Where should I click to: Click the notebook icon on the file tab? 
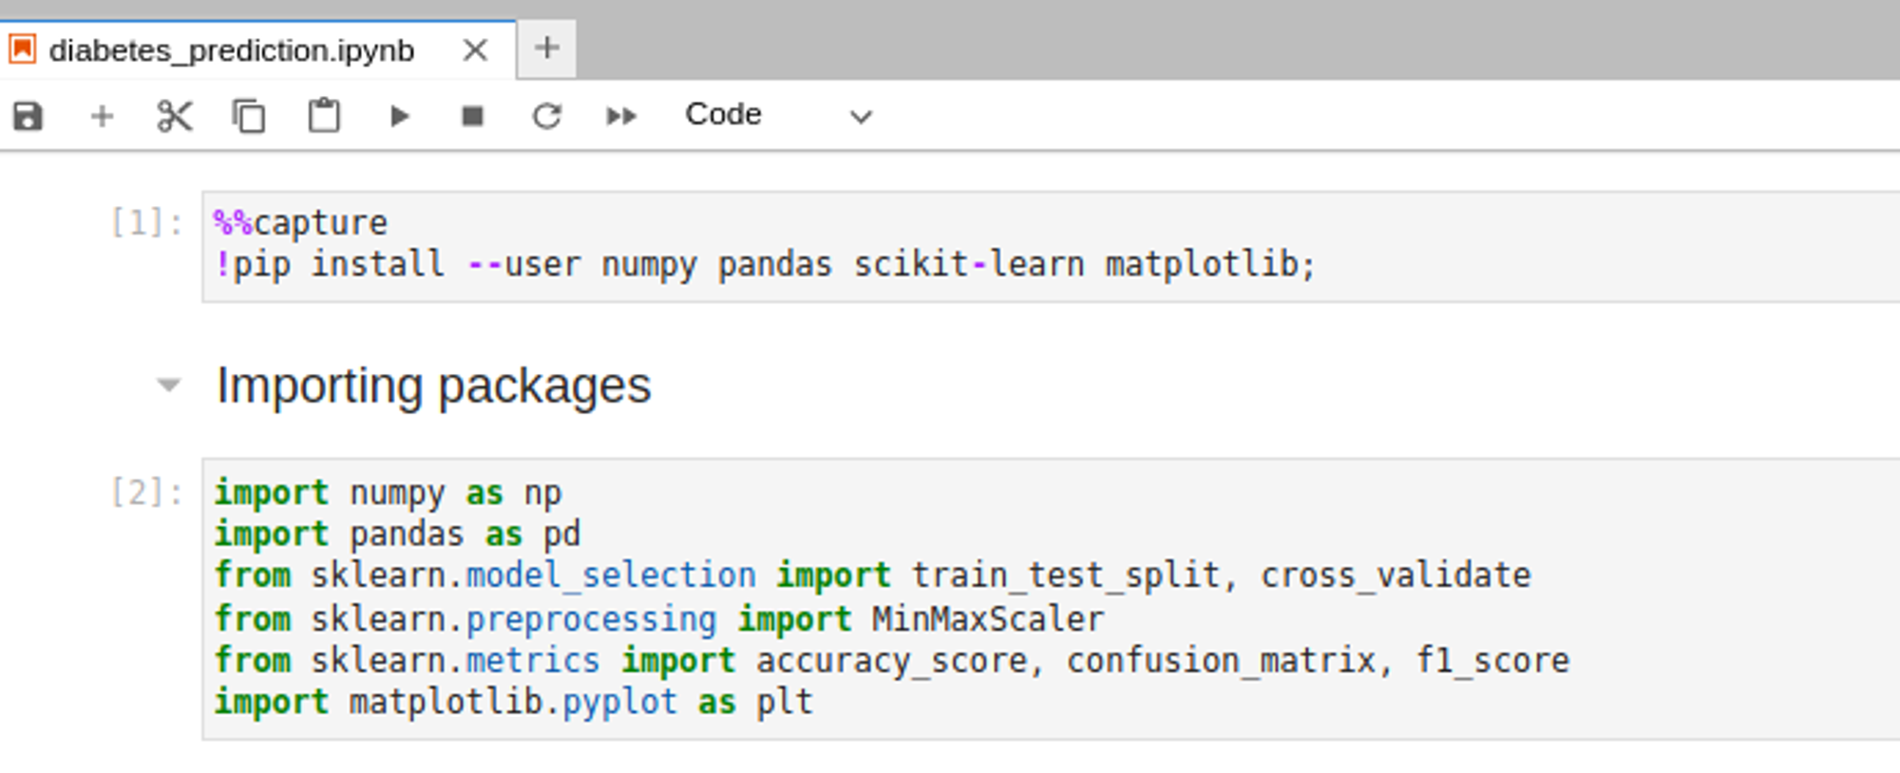[x=23, y=48]
